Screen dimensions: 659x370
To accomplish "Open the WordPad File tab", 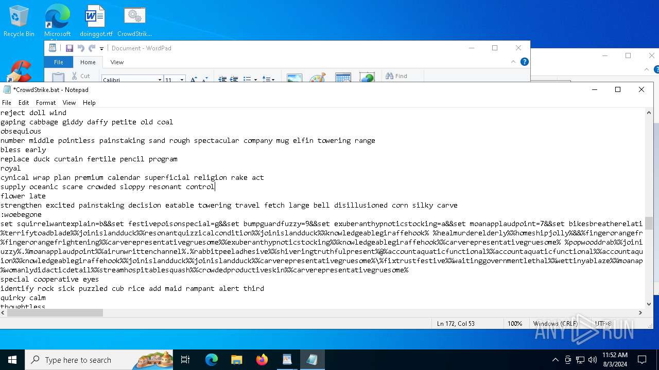I will pos(59,62).
